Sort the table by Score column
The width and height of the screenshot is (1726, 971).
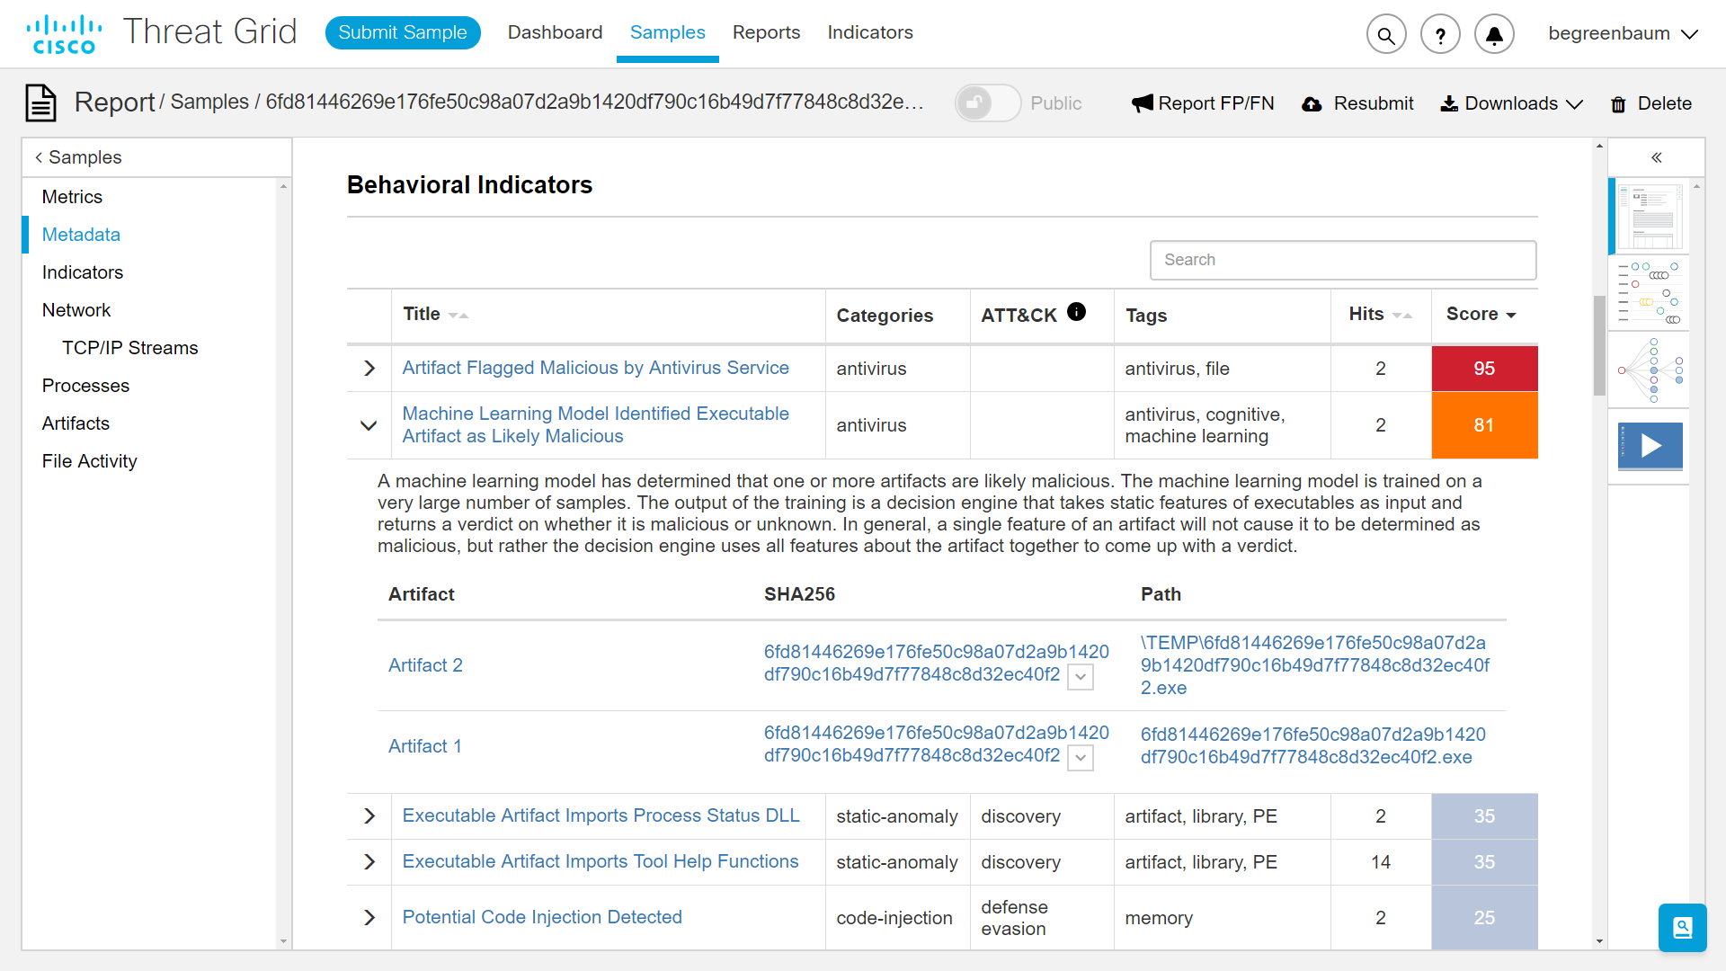coord(1482,315)
